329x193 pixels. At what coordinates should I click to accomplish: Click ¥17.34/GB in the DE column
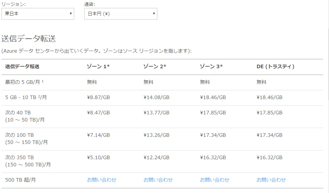pos(270,135)
